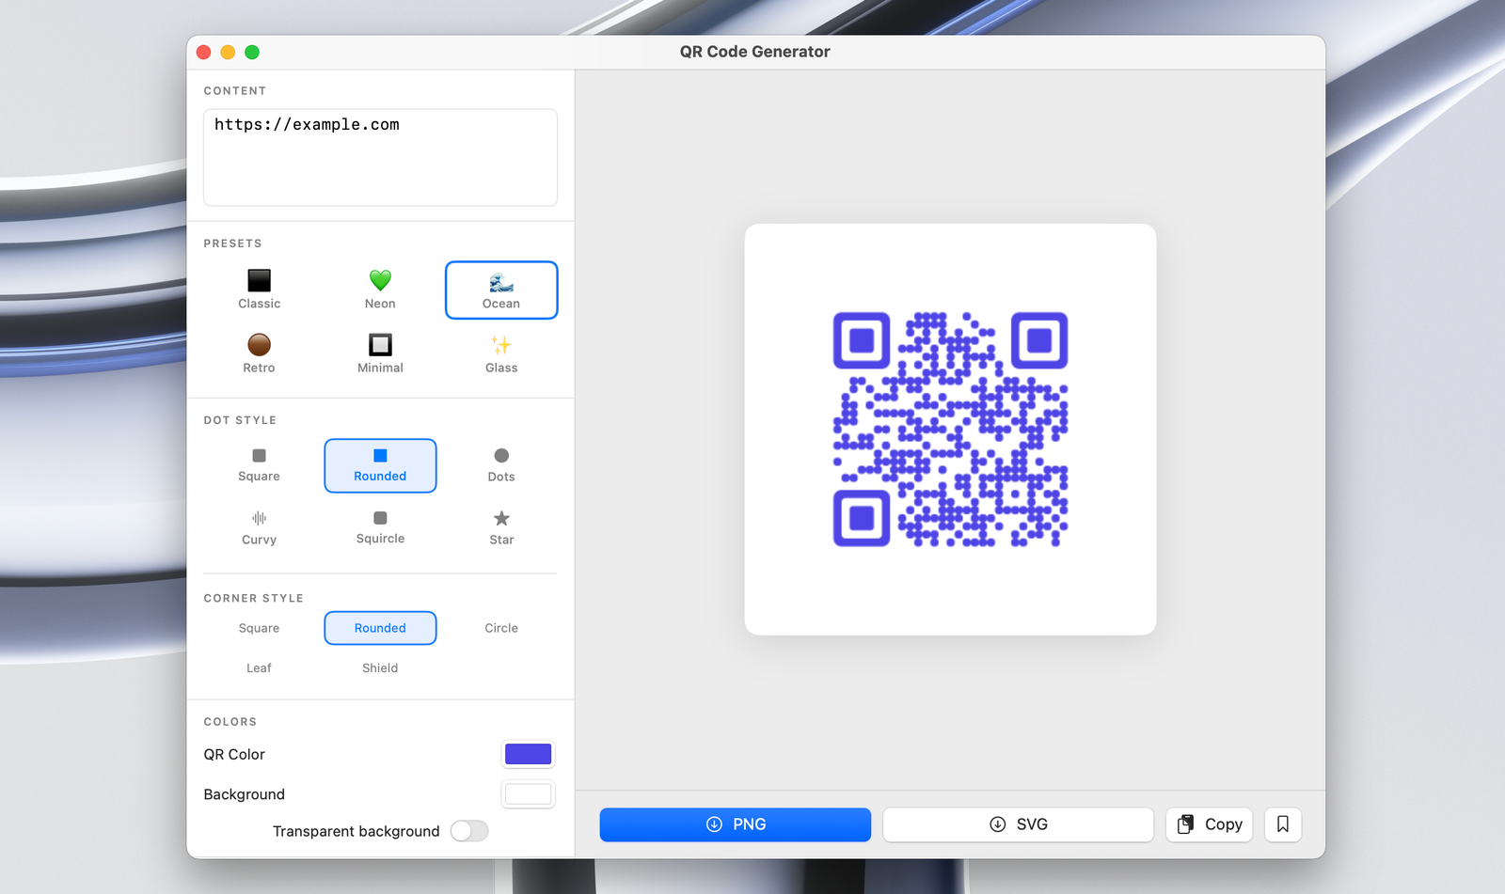Copy the QR code to clipboard
This screenshot has width=1505, height=894.
[x=1209, y=824]
